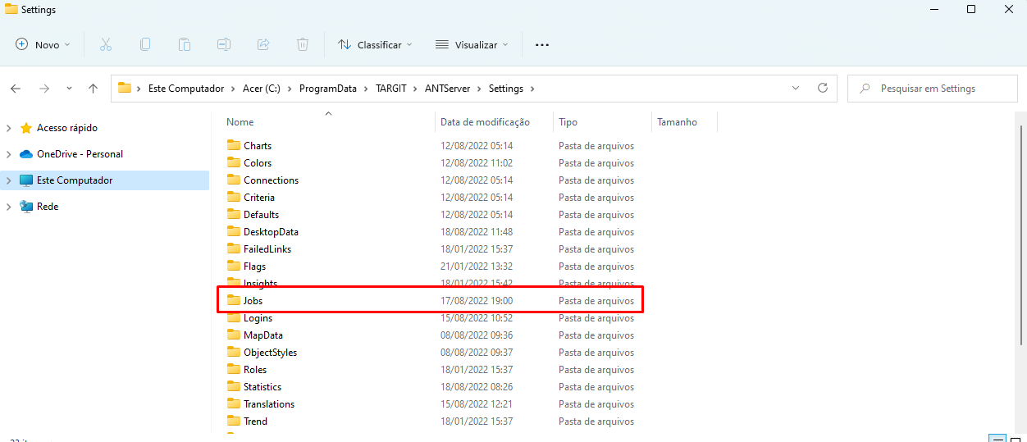Click the Share icon in toolbar
1027x442 pixels.
pos(263,44)
